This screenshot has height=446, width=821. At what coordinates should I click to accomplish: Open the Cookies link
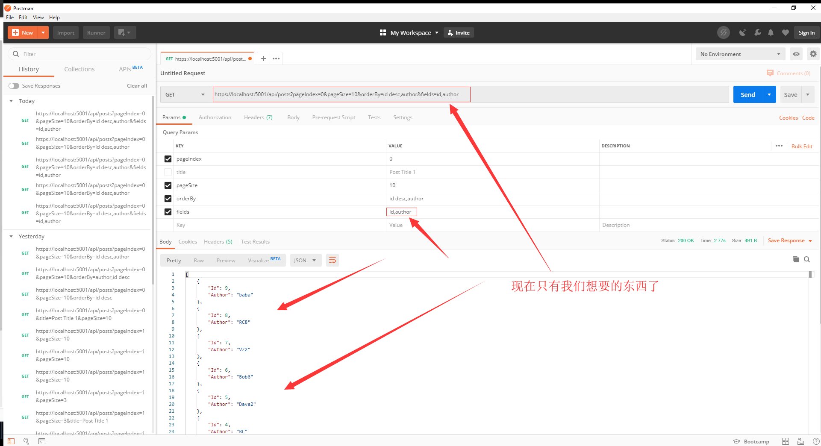point(788,117)
